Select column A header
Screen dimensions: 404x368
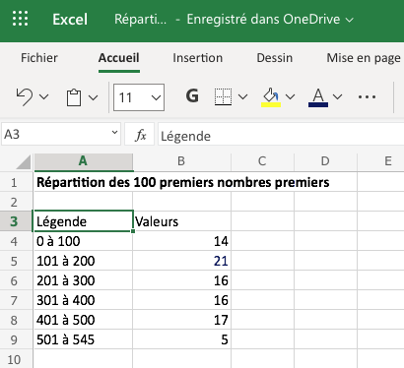point(83,161)
